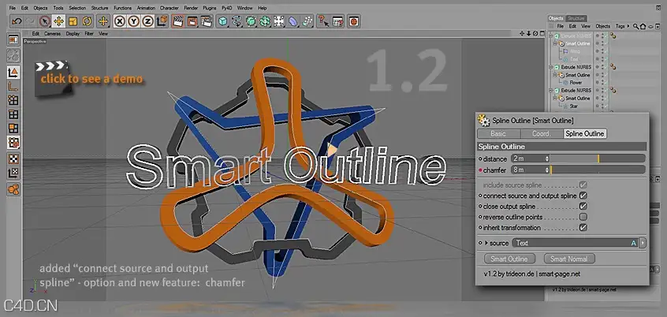Image resolution: width=667 pixels, height=317 pixels.
Task: Switch to Polygons mode
Action: tap(13, 129)
